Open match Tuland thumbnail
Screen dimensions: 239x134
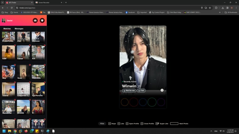click(9, 90)
